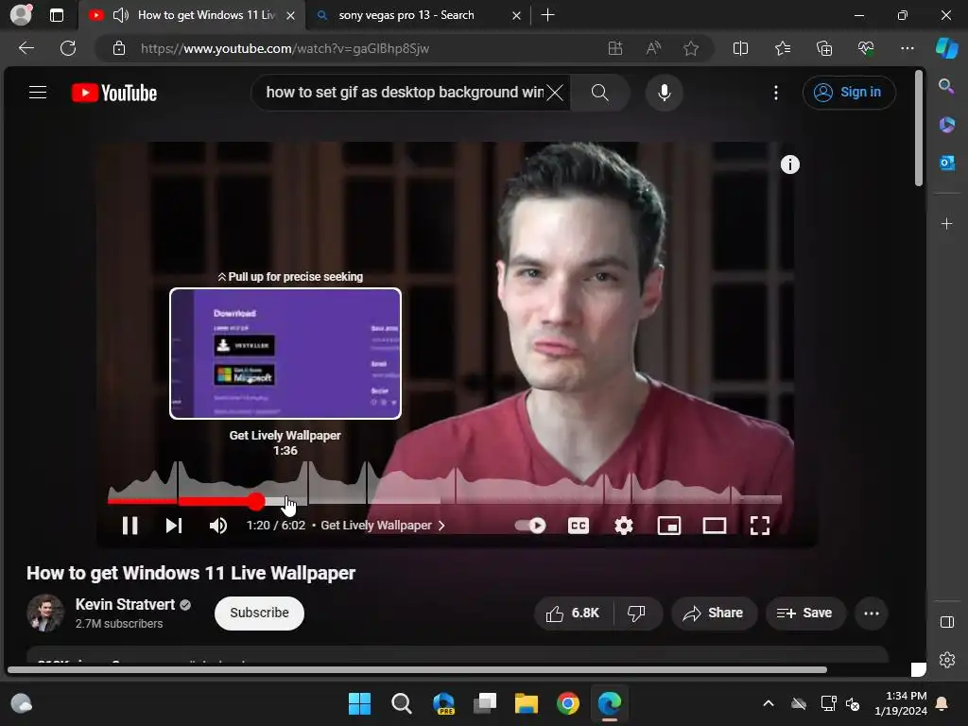Open Outlook in the Edge sidebar
968x726 pixels.
(946, 163)
